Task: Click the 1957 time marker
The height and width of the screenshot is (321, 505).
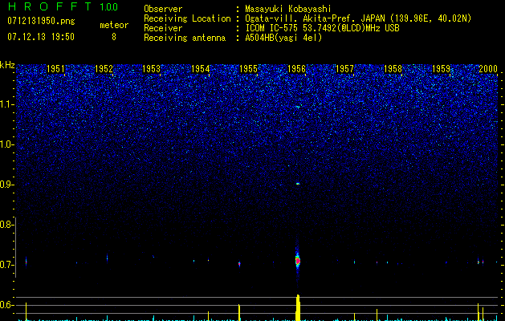Action: [x=344, y=69]
